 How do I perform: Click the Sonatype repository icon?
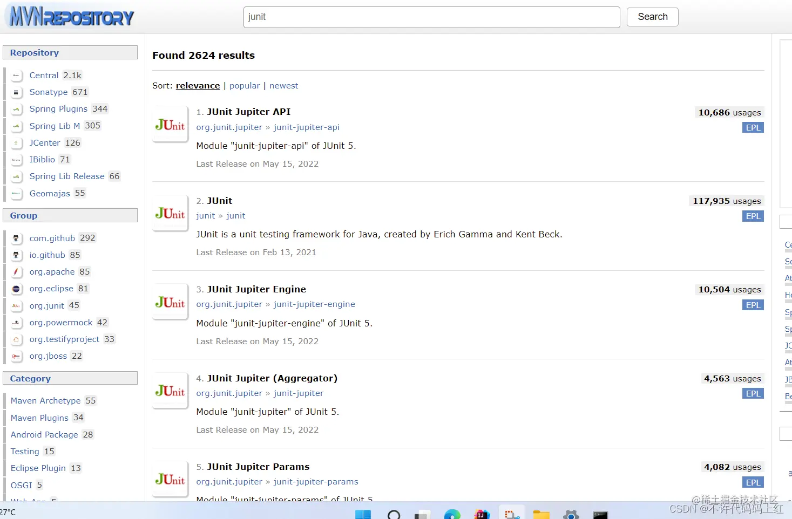[16, 92]
